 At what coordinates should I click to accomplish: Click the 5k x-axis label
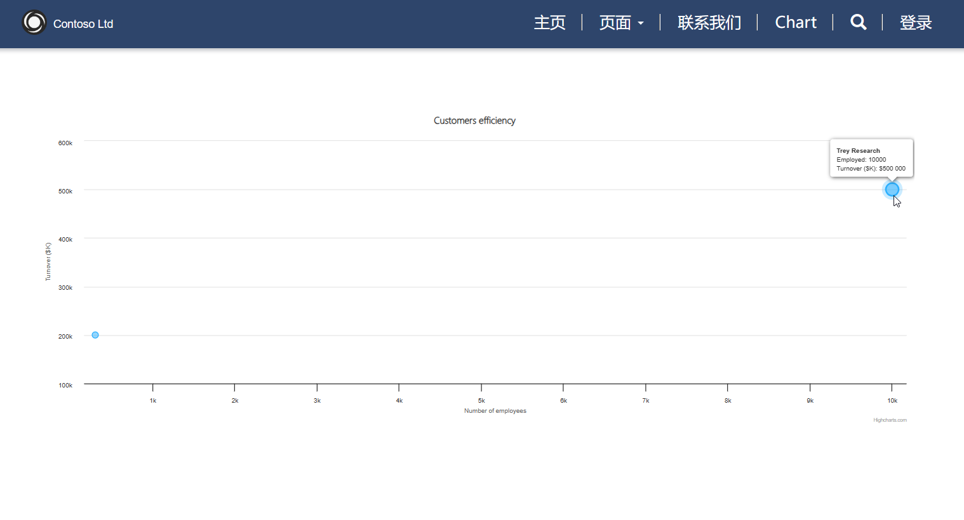coord(481,401)
